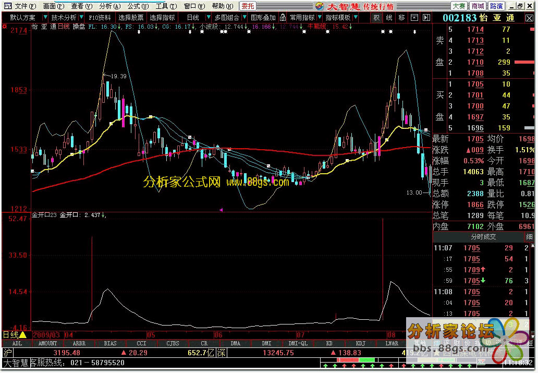Expand the dropdown arrow next to 指标模板

[356, 17]
